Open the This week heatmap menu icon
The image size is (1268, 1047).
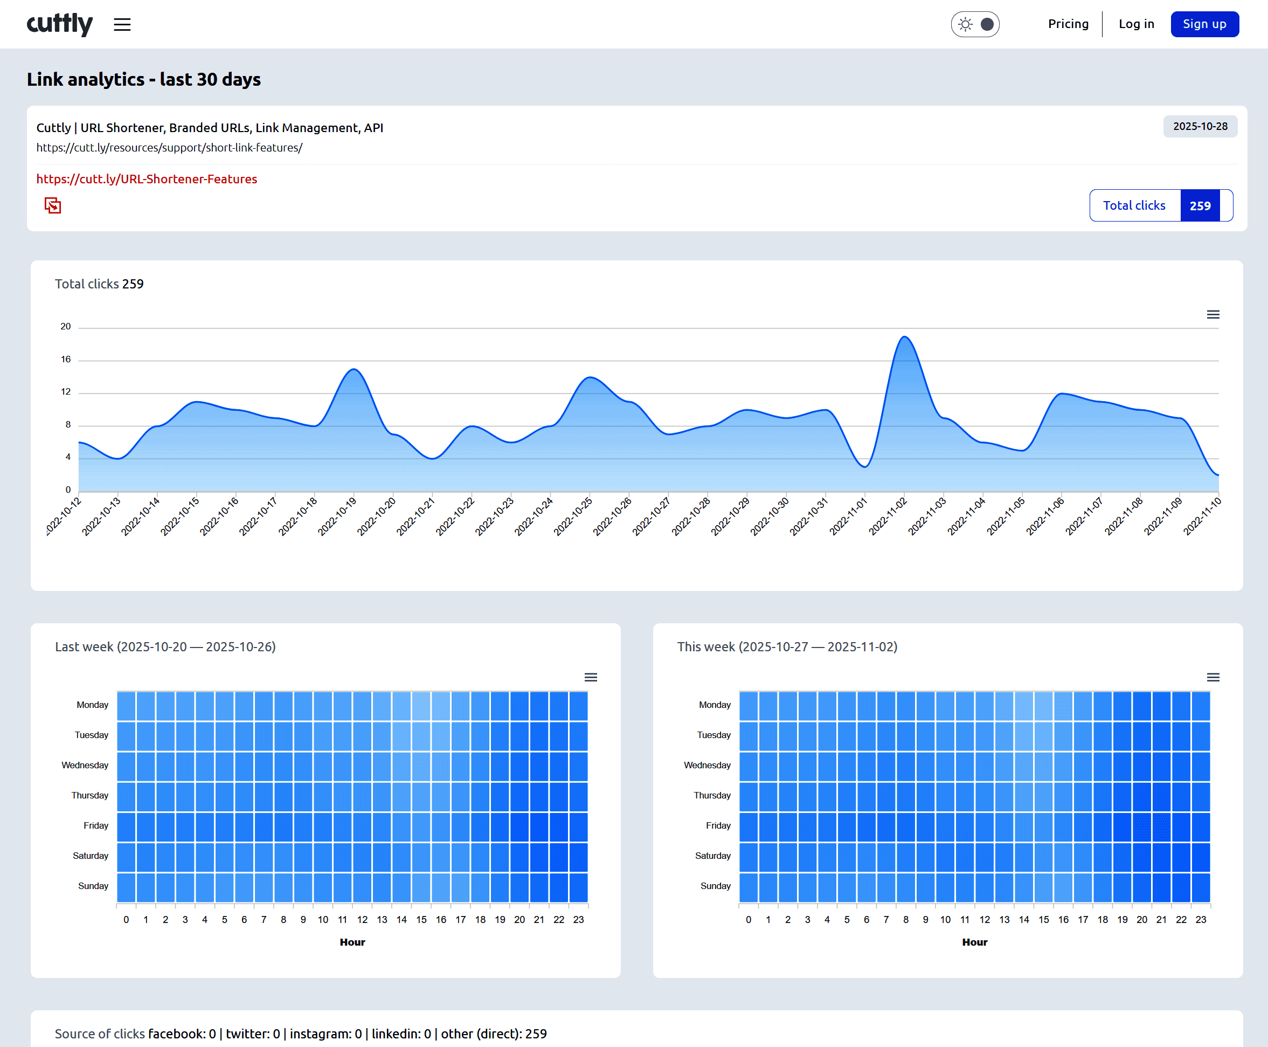point(1212,677)
